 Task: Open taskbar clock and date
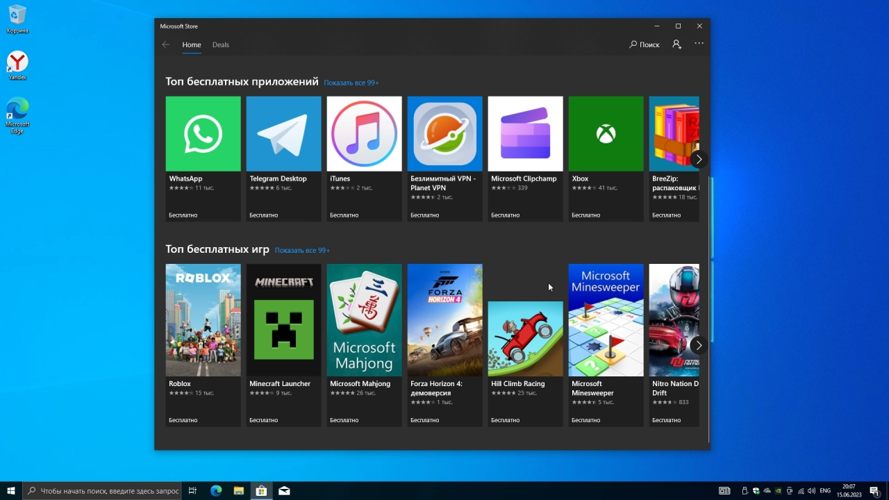[x=849, y=491]
